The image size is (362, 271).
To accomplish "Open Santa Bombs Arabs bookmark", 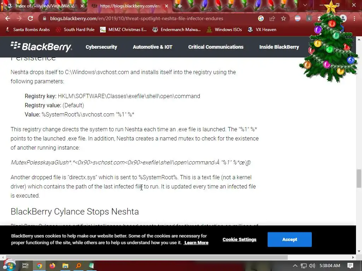I will click(x=28, y=30).
